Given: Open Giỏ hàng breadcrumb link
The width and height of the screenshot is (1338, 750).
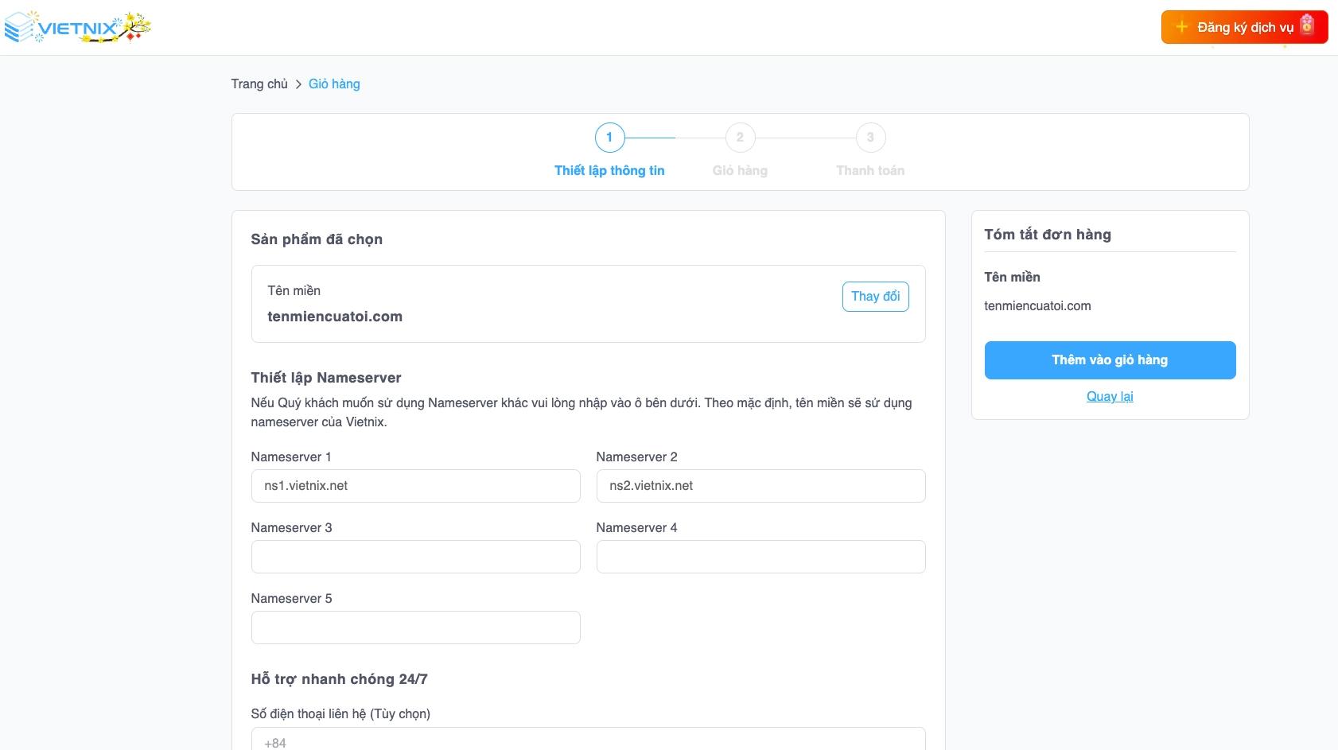Looking at the screenshot, I should click(x=334, y=84).
